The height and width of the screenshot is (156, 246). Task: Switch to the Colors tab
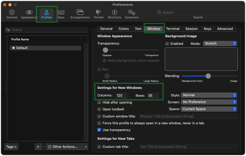(x=124, y=29)
